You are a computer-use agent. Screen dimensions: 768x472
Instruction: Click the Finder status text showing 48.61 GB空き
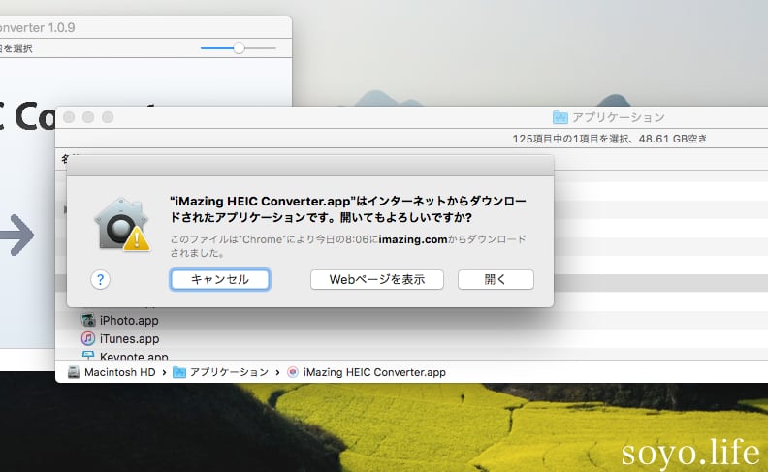coord(610,139)
